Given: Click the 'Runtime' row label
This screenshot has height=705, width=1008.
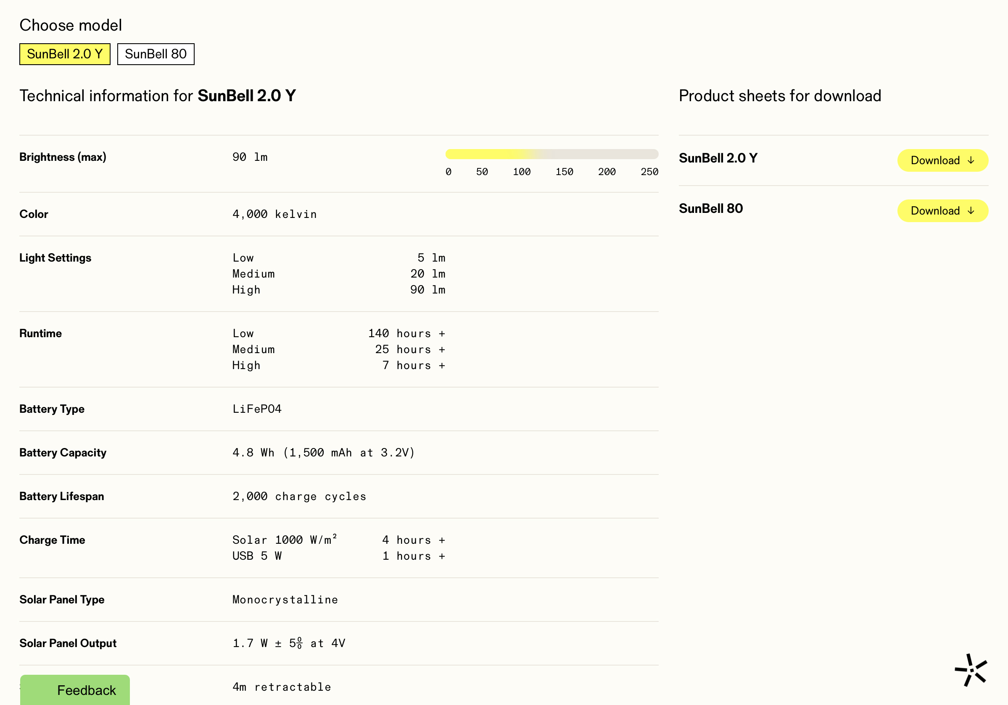Looking at the screenshot, I should (x=40, y=333).
